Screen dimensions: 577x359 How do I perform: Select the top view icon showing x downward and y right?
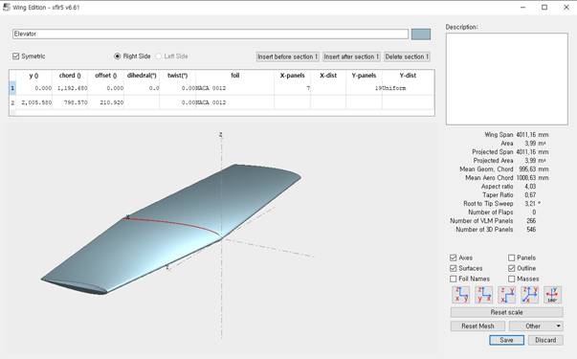click(506, 295)
